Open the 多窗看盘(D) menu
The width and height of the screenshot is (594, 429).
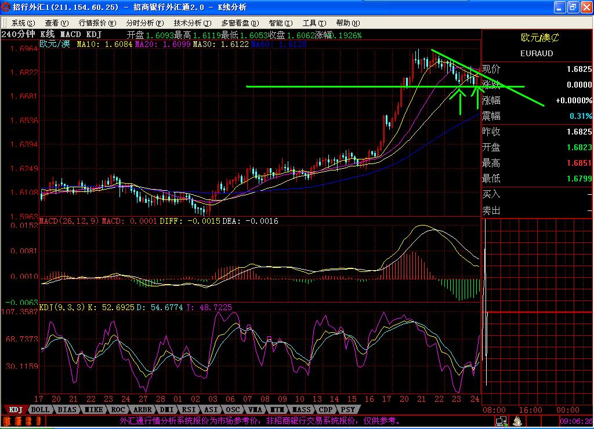(x=240, y=23)
